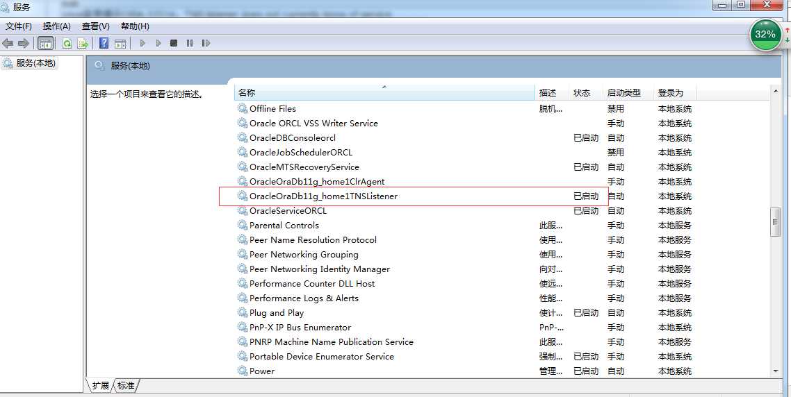The height and width of the screenshot is (397, 791).
Task: Click the Export List toolbar icon
Action: (x=83, y=43)
